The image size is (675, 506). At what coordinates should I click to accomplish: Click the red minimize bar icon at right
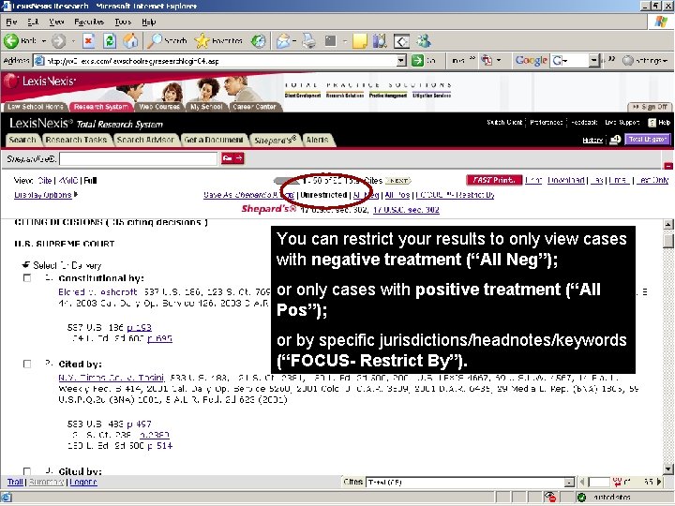(668, 166)
